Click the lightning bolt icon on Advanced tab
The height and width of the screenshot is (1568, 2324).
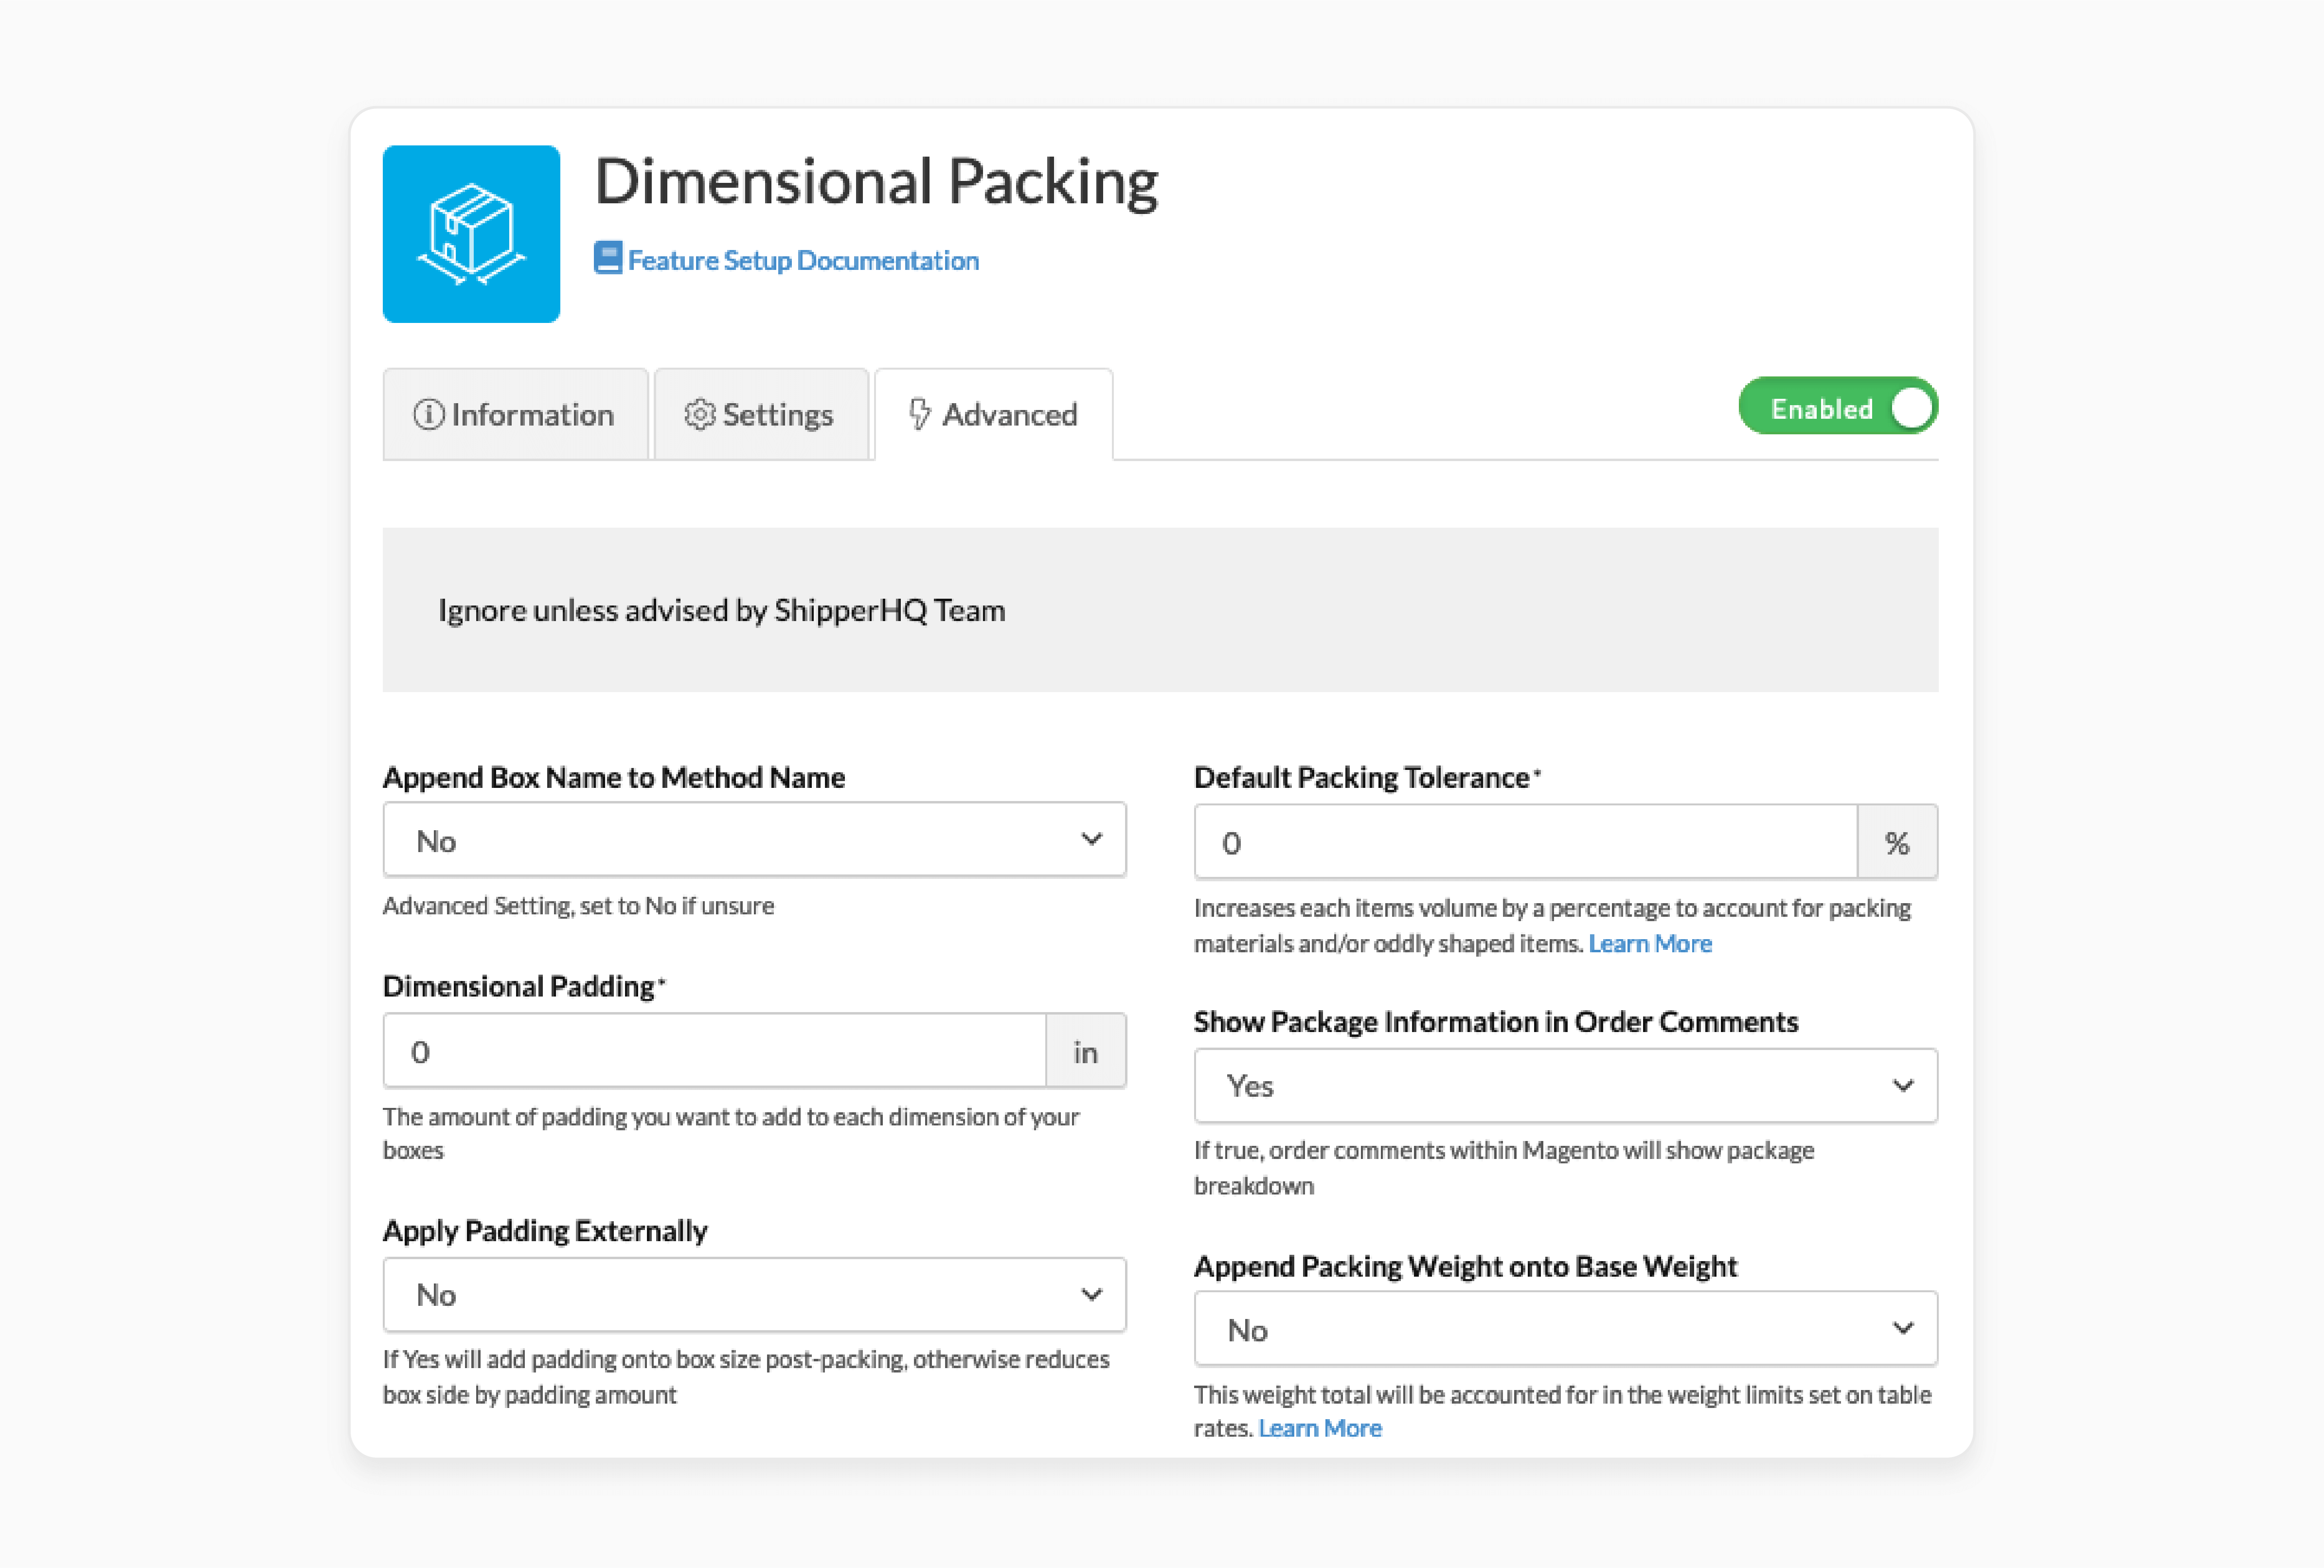[919, 414]
